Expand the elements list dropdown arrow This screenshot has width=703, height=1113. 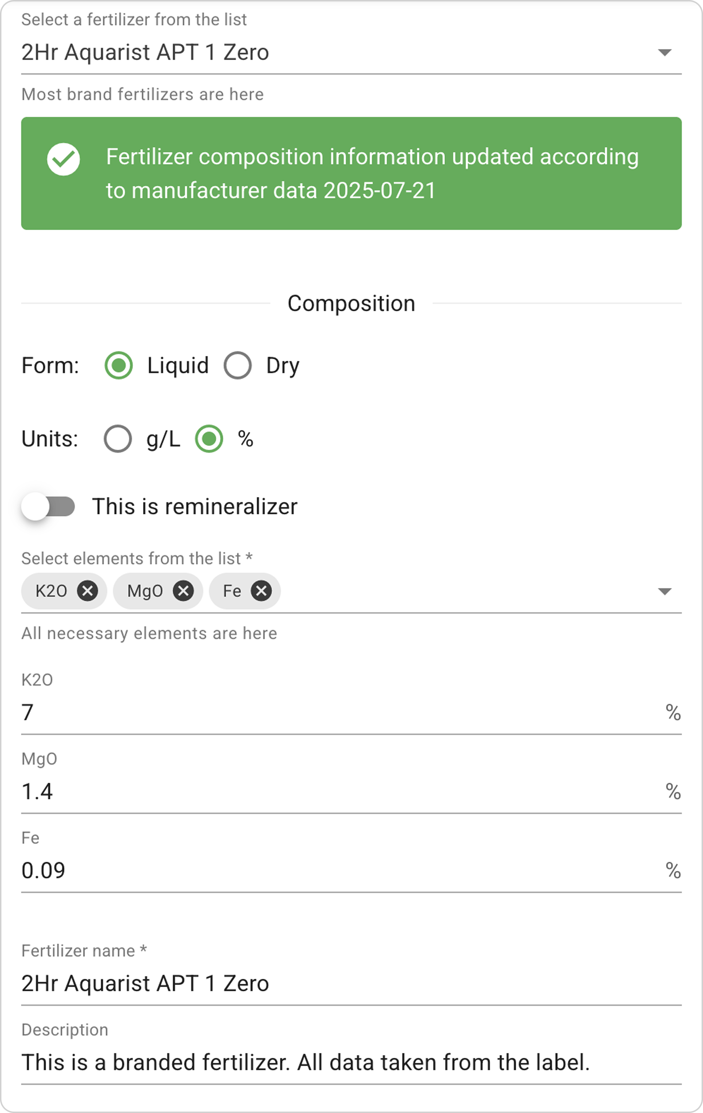[665, 591]
